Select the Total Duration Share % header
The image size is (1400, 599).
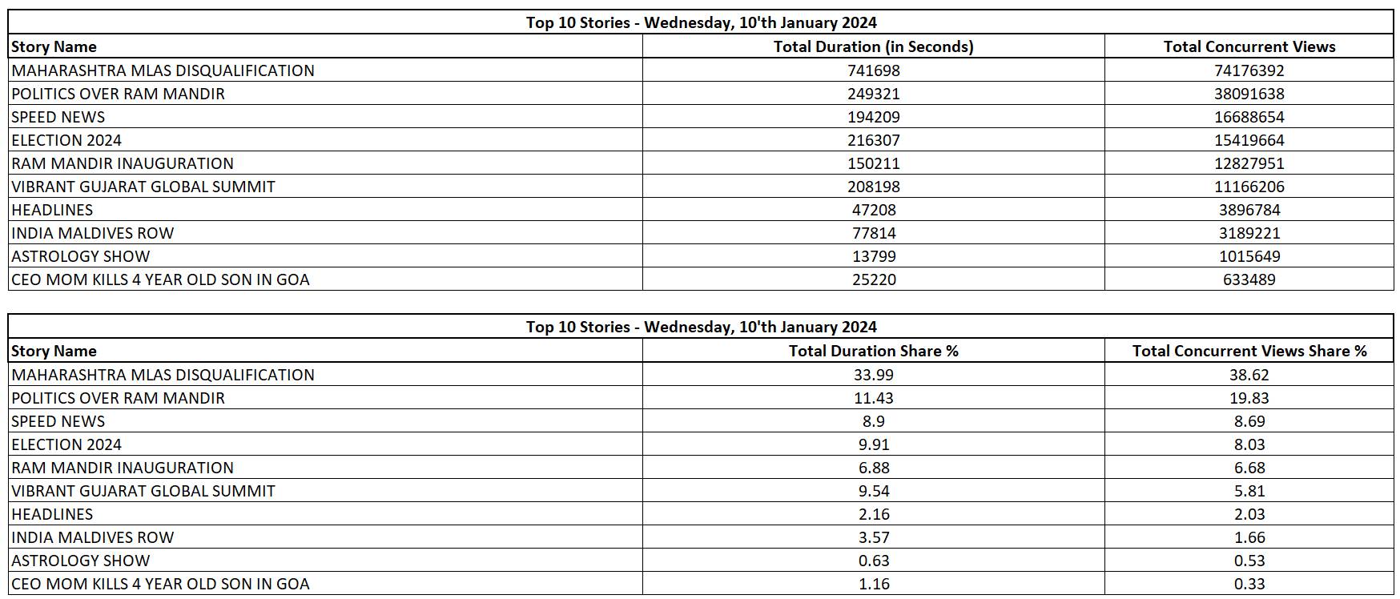pyautogui.click(x=873, y=351)
